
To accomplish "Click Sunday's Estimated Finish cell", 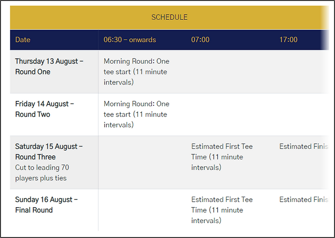I will (x=304, y=199).
